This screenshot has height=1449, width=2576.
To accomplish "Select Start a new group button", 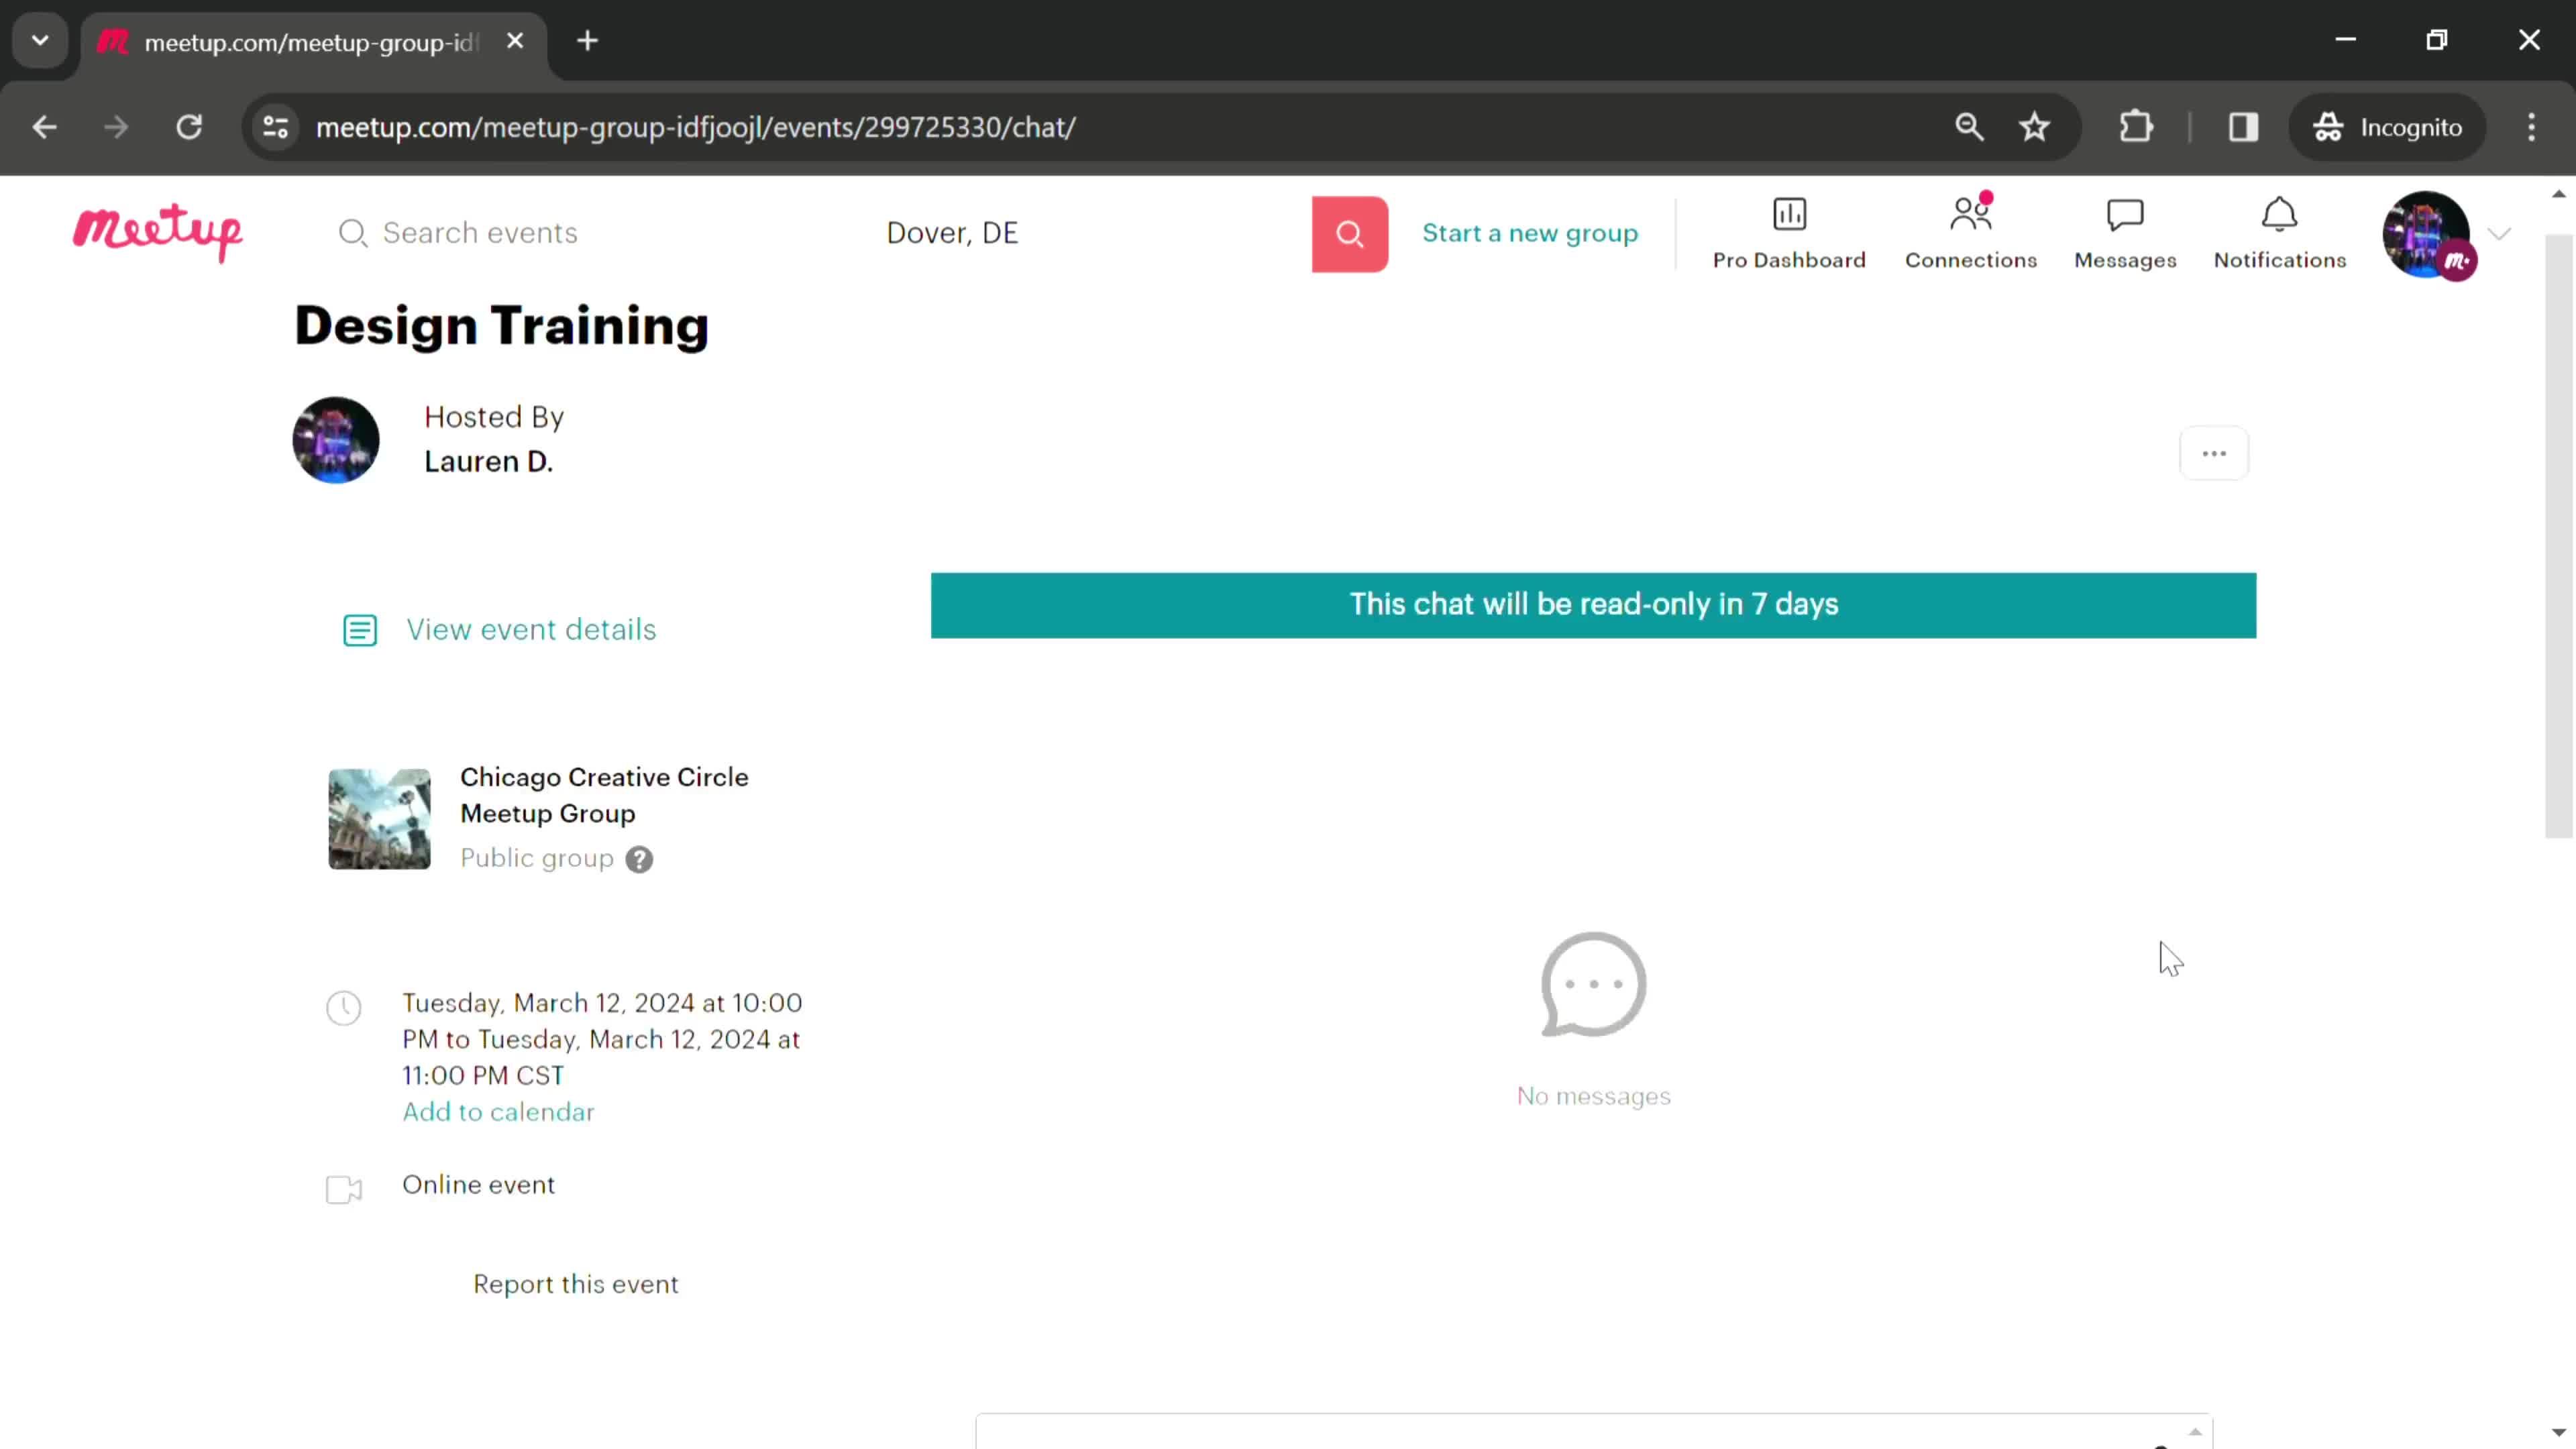I will point(1530,231).
